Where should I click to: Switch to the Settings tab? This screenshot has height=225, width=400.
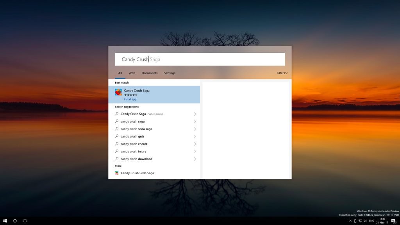170,73
